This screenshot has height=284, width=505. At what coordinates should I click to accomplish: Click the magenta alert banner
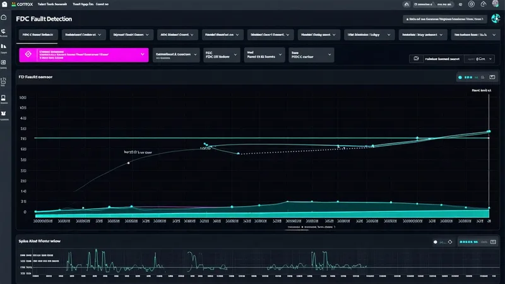coord(84,55)
